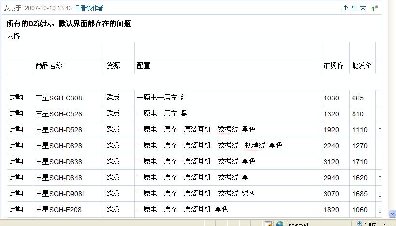Click the 表格 label above the table

click(x=13, y=36)
